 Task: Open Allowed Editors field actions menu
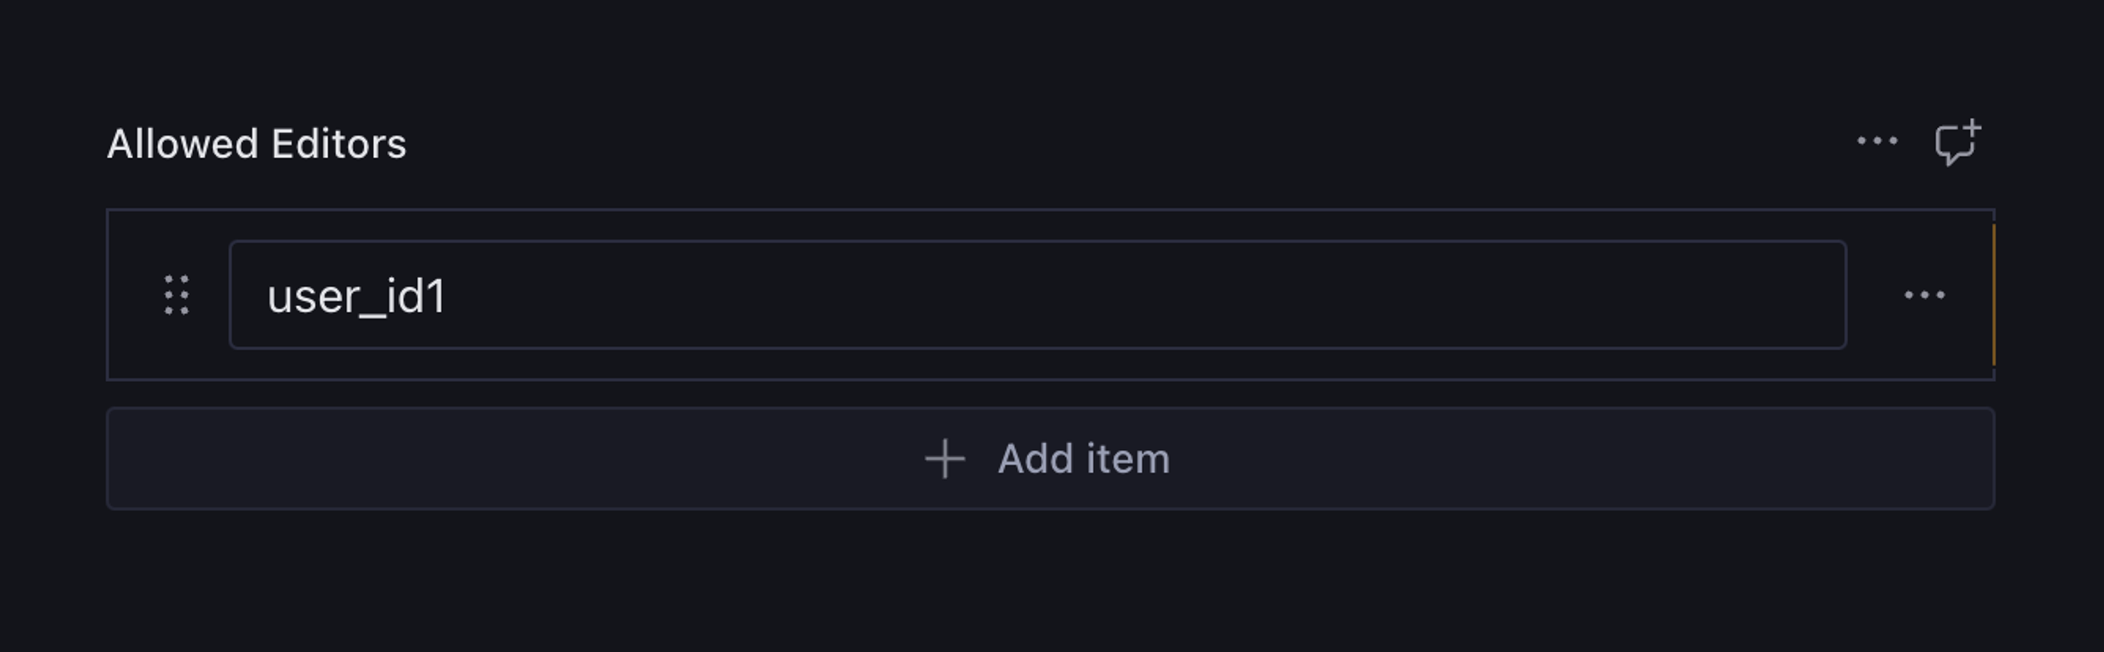pyautogui.click(x=1877, y=141)
